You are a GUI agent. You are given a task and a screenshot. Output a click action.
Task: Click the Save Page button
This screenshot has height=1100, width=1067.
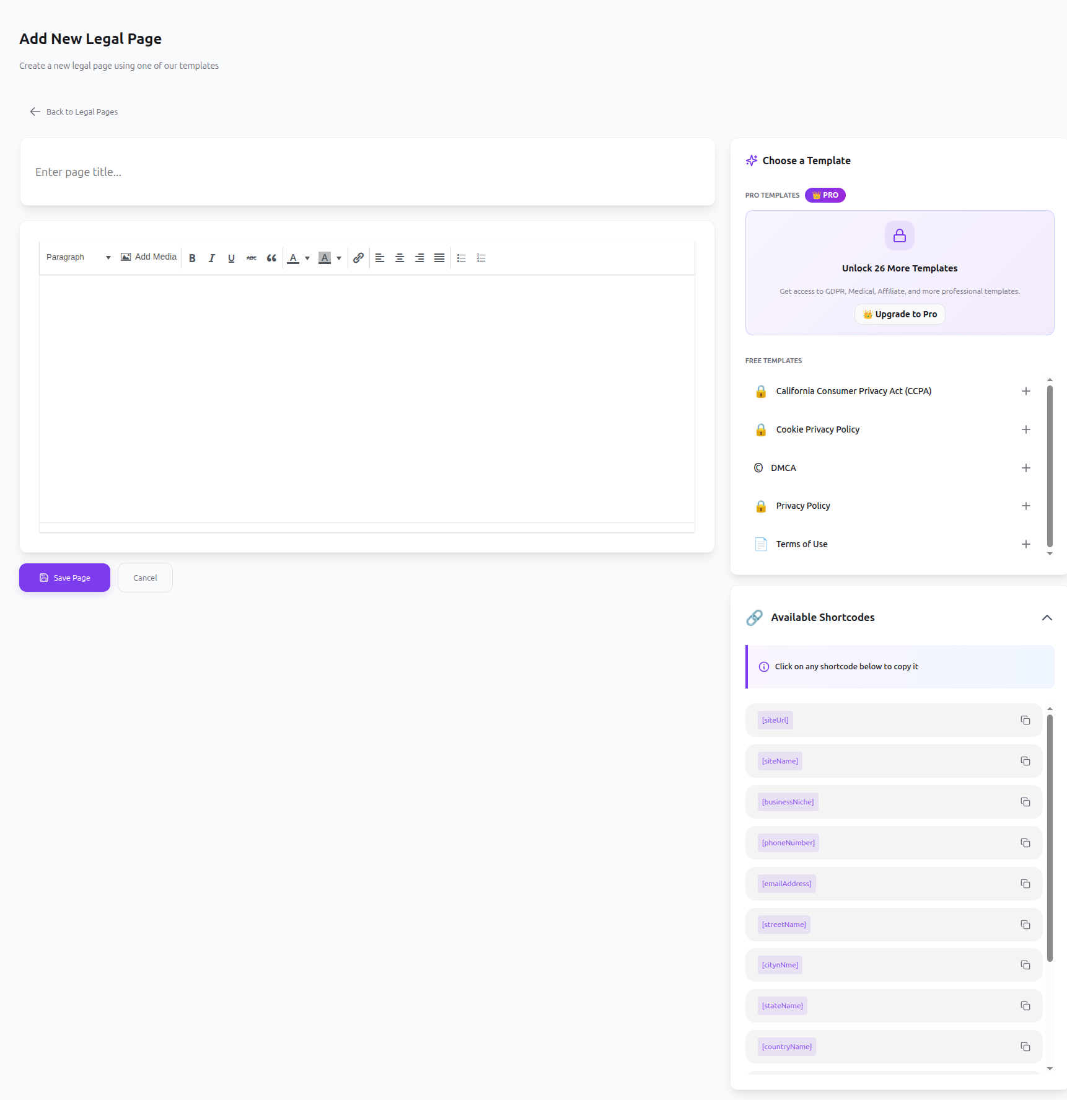(x=64, y=578)
